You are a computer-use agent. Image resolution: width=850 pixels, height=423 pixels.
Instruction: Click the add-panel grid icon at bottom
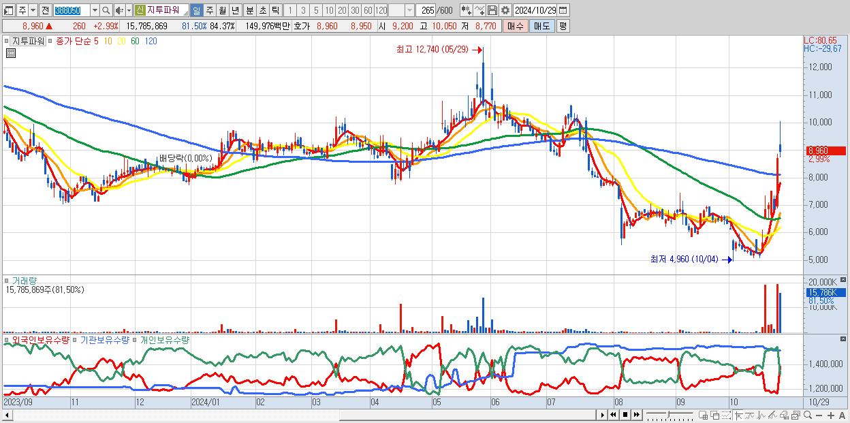tap(704, 415)
